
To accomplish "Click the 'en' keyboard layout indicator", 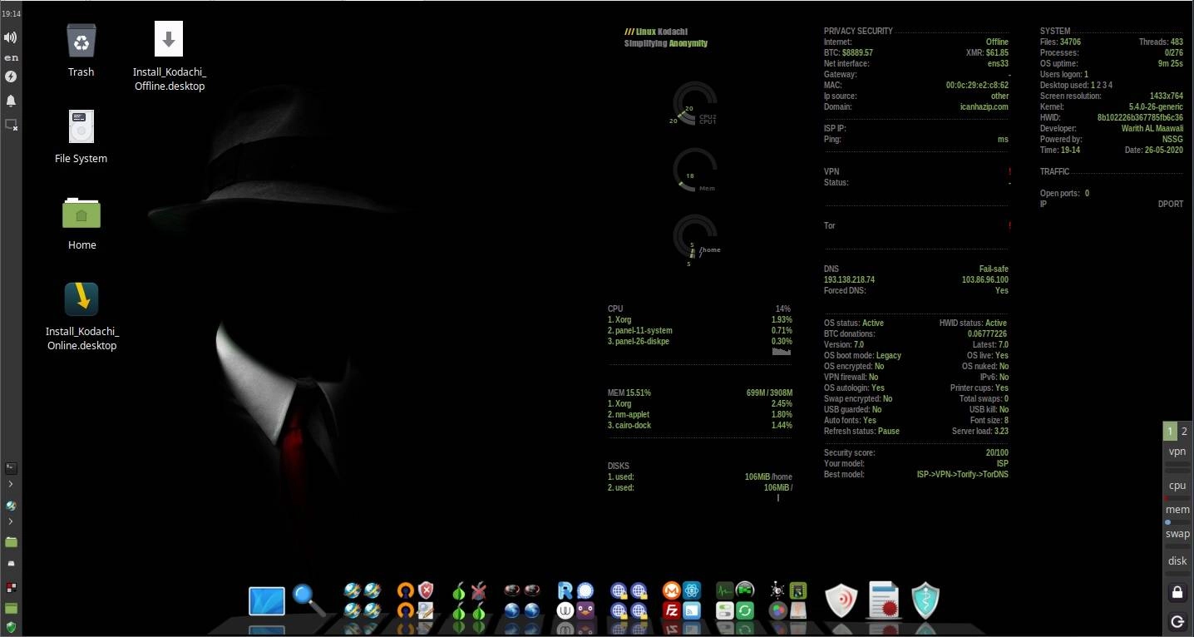I will coord(11,57).
